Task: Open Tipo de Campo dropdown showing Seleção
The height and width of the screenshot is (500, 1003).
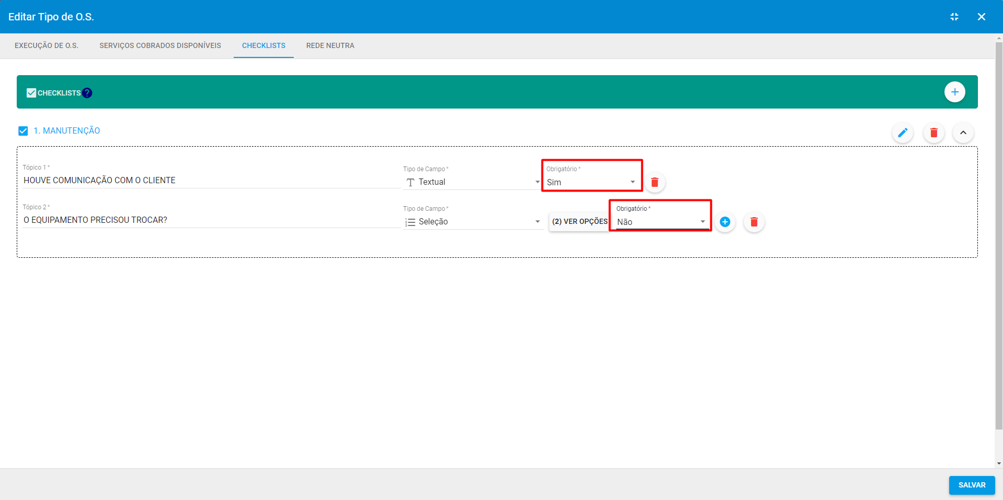Action: (472, 222)
